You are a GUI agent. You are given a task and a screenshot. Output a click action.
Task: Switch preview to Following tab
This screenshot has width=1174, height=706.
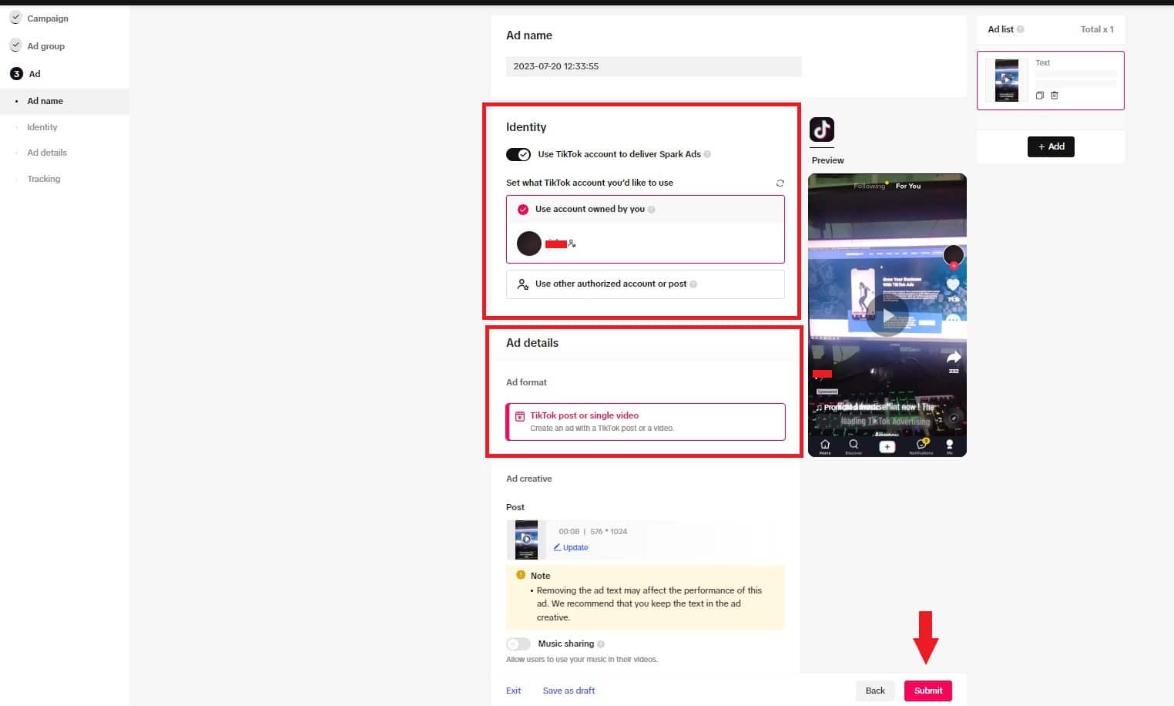pyautogui.click(x=869, y=186)
